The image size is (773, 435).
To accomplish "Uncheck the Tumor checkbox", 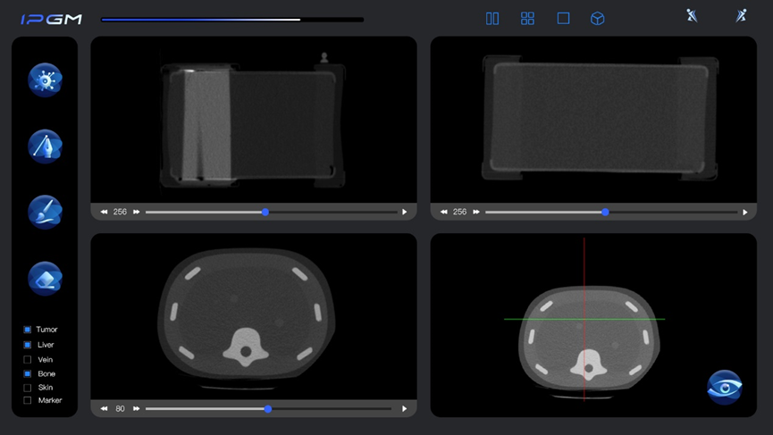I will [28, 330].
